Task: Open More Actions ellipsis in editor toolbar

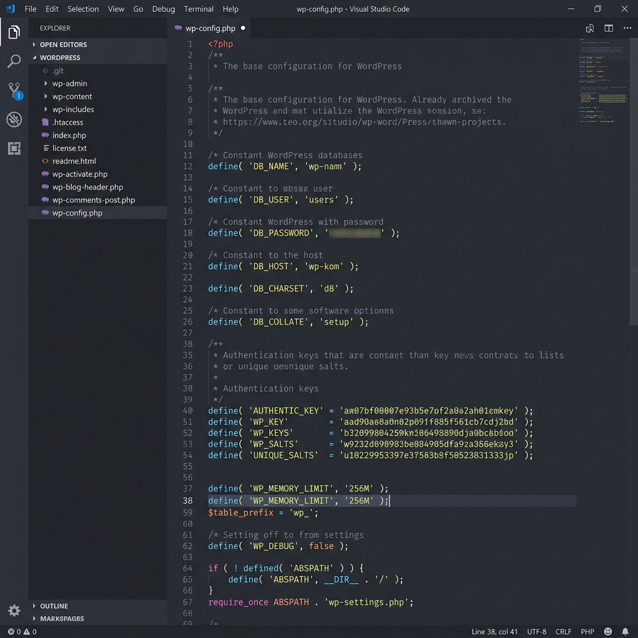Action: coord(627,28)
